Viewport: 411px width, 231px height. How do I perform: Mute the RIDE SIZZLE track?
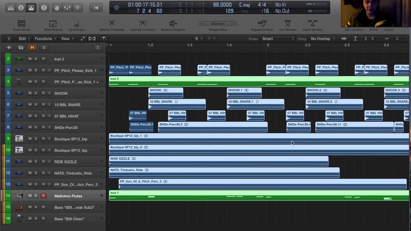pos(30,161)
